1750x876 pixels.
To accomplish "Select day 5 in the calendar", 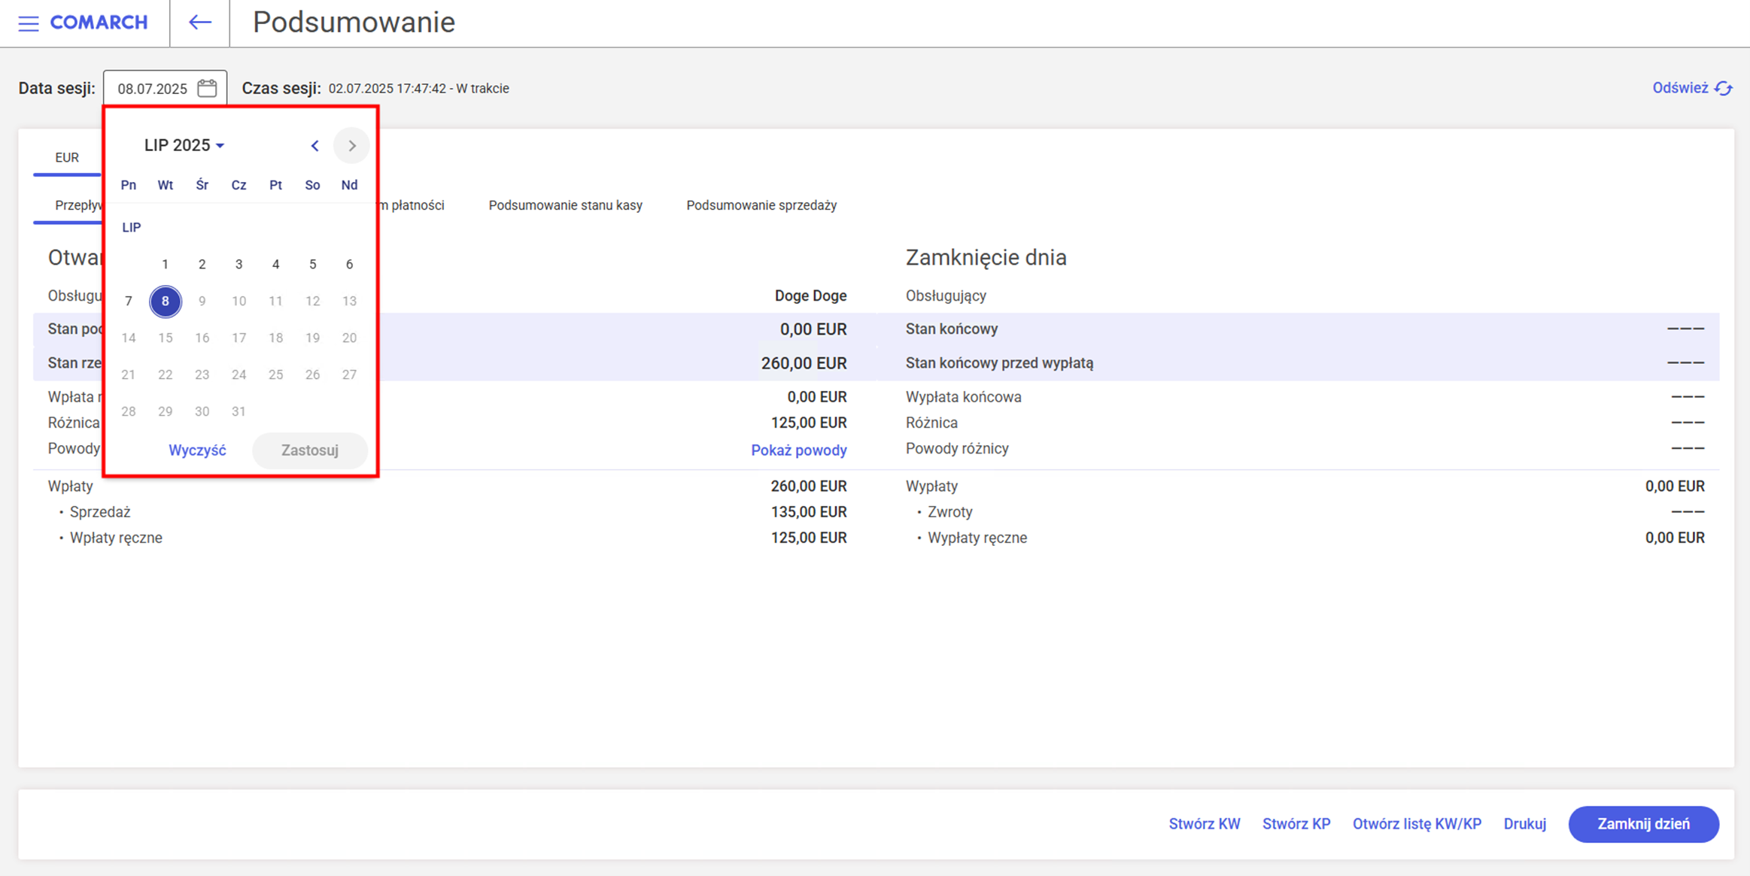I will click(312, 265).
